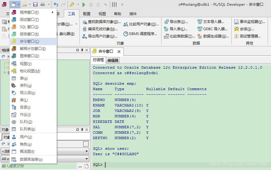Choose 作业(J) from the menu
Viewport: 271px width, 170px height.
33,115
